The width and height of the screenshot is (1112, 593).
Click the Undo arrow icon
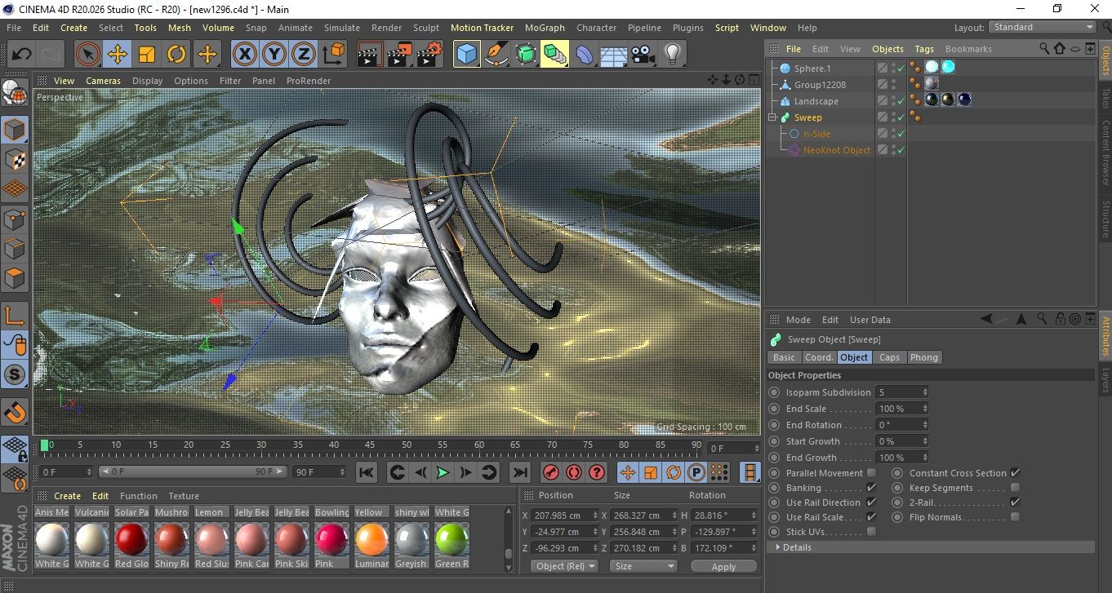tap(22, 55)
